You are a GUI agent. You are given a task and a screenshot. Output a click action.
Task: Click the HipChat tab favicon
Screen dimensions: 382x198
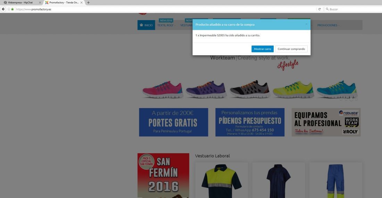(5, 3)
